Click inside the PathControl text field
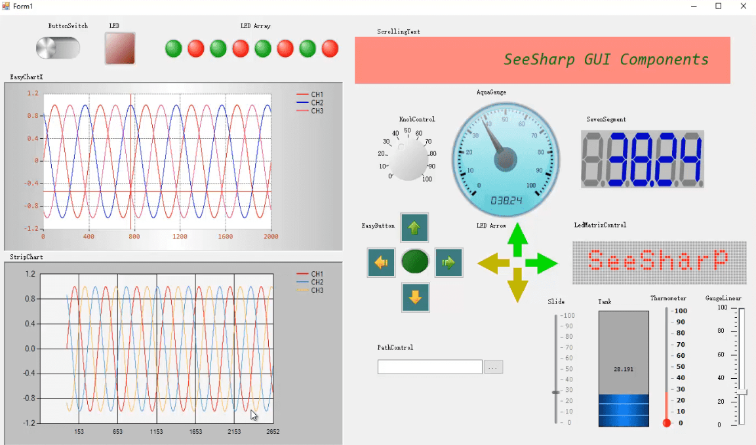 429,368
